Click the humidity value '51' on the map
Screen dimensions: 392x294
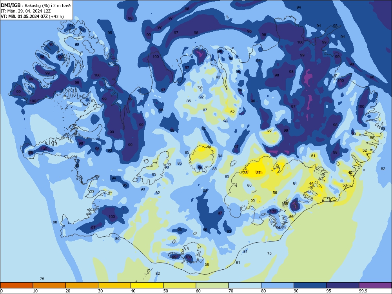313,156
